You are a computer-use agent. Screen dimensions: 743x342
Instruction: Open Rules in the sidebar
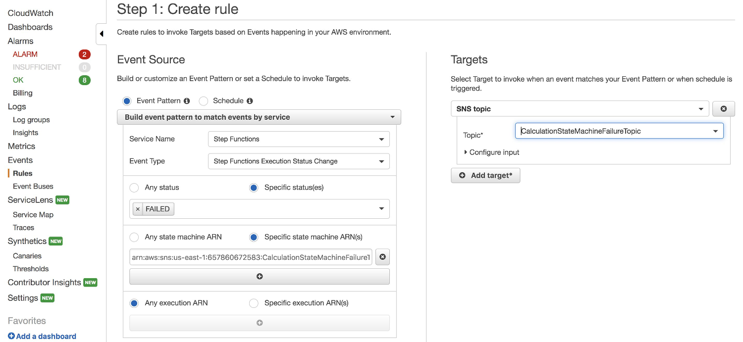tap(23, 173)
